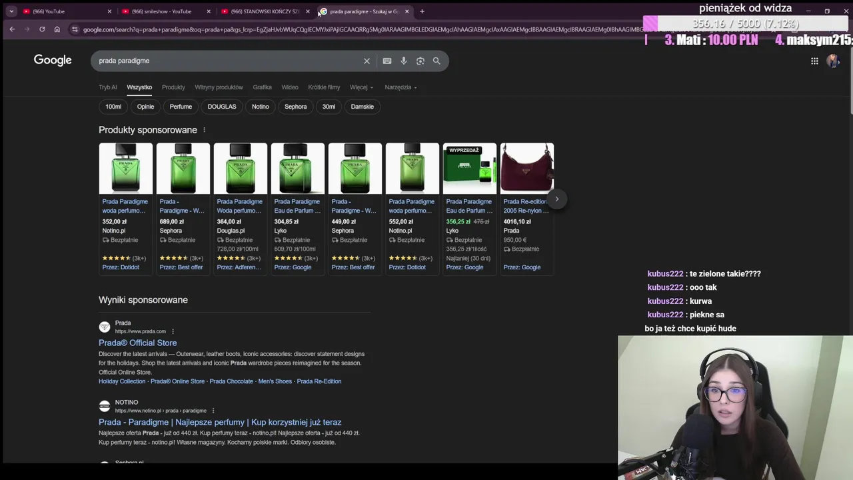Clear the search box with X icon
This screenshot has height=480, width=853.
point(367,61)
